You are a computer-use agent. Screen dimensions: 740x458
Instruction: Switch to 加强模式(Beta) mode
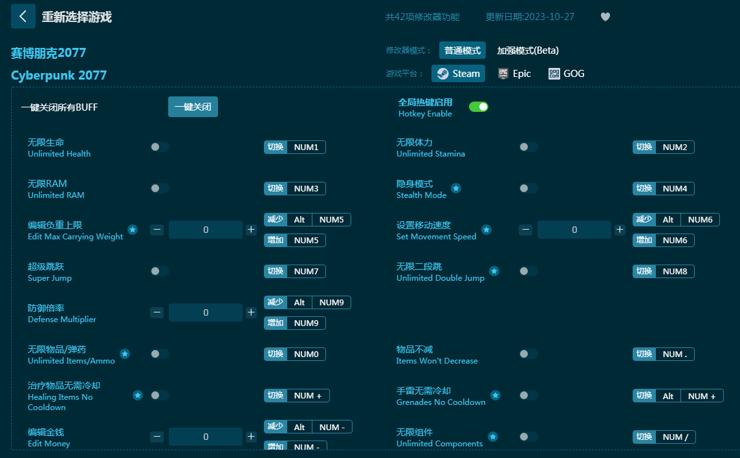[x=528, y=50]
